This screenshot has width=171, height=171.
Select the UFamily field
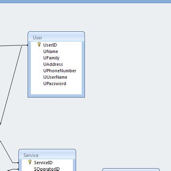tap(51, 58)
